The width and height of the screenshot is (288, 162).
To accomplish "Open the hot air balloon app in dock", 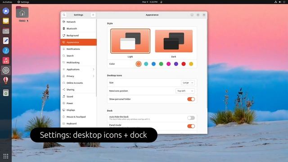I will pos(6,80).
